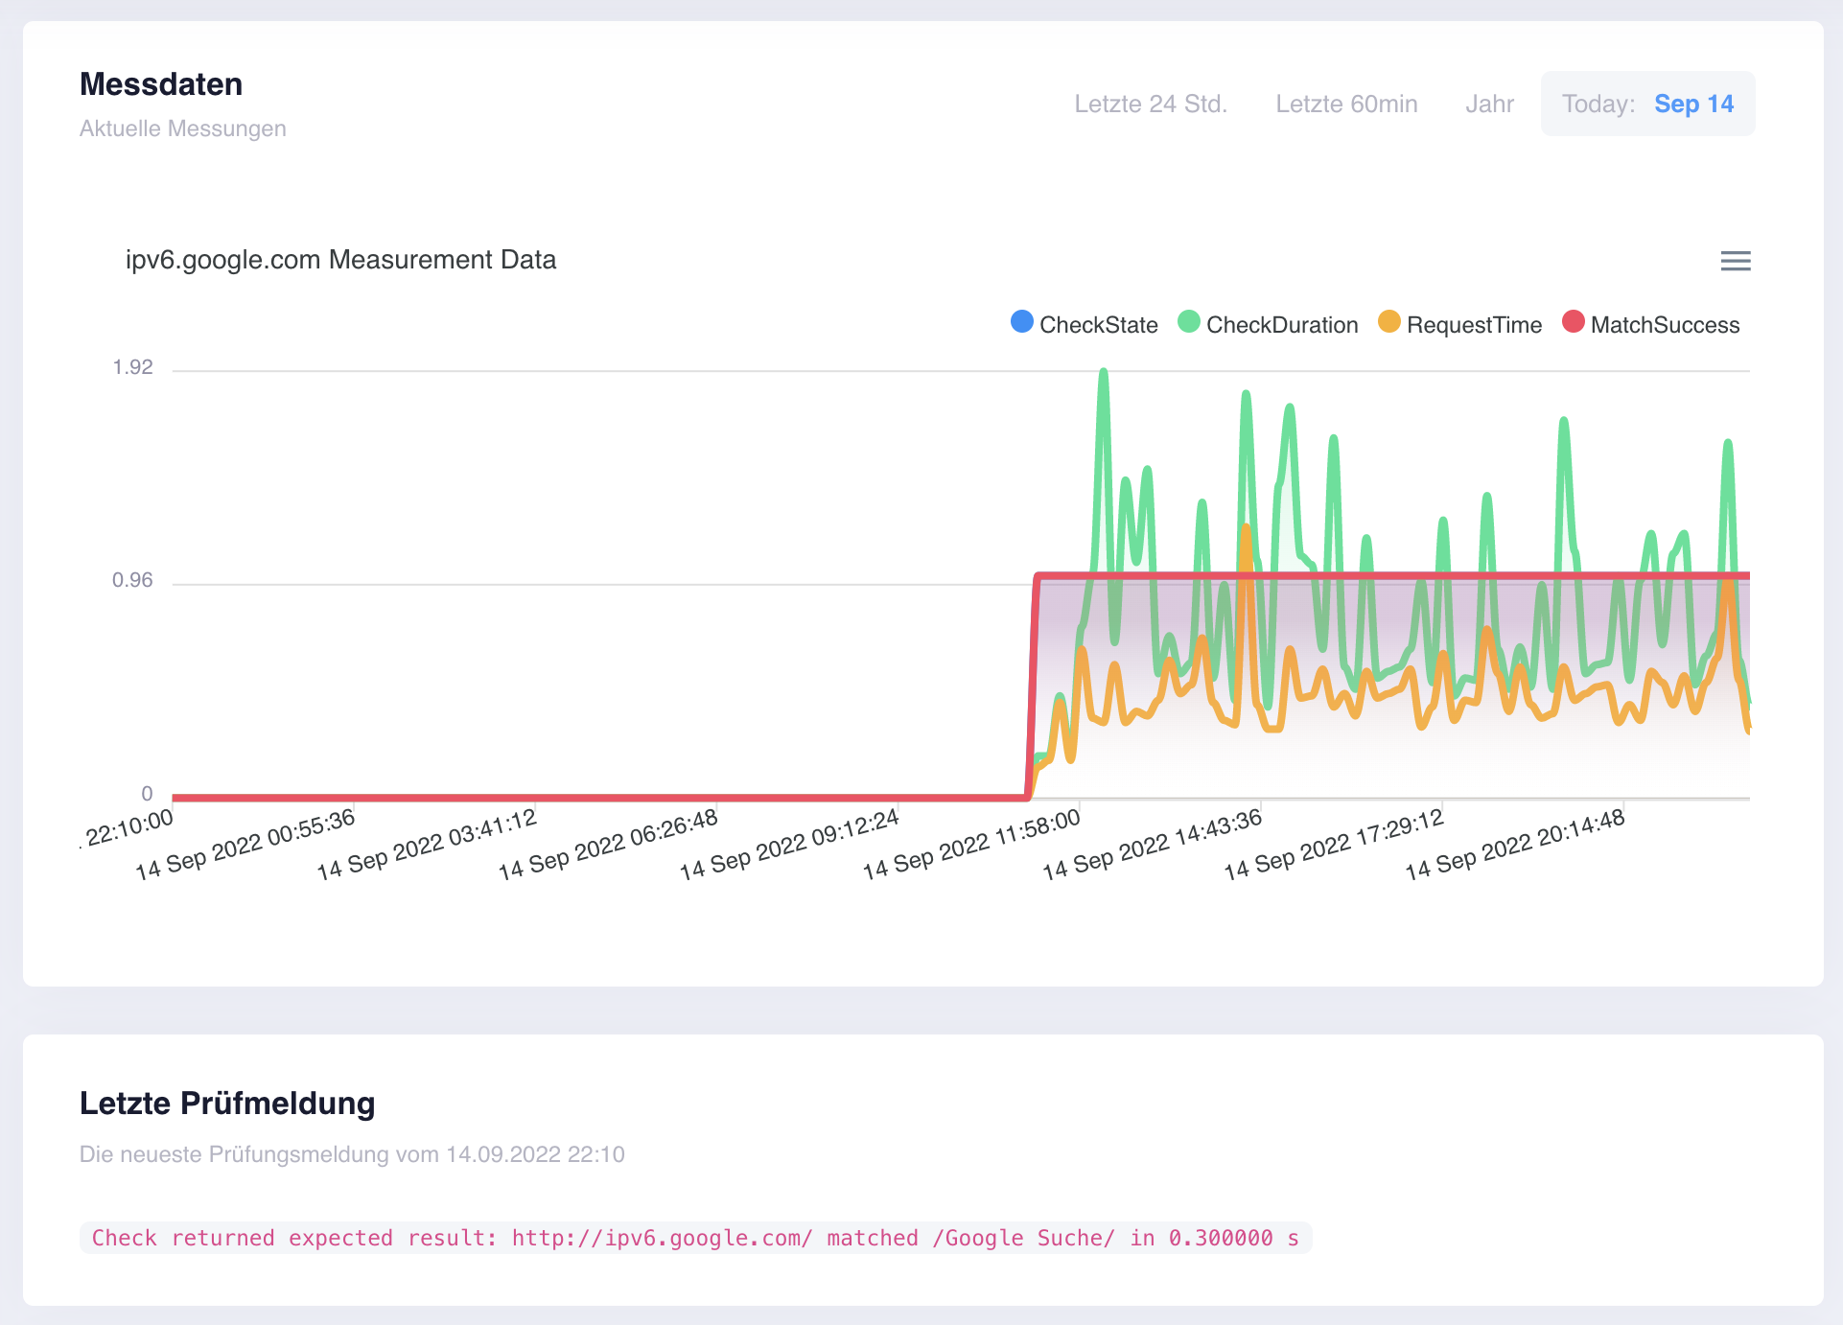Click the 'Die neueste Prüfungsmeldung' timestamp line
This screenshot has width=1843, height=1325.
click(352, 1154)
